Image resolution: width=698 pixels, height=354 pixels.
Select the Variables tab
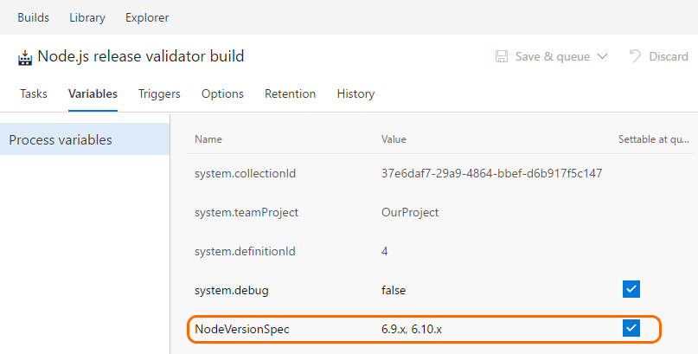(x=93, y=93)
